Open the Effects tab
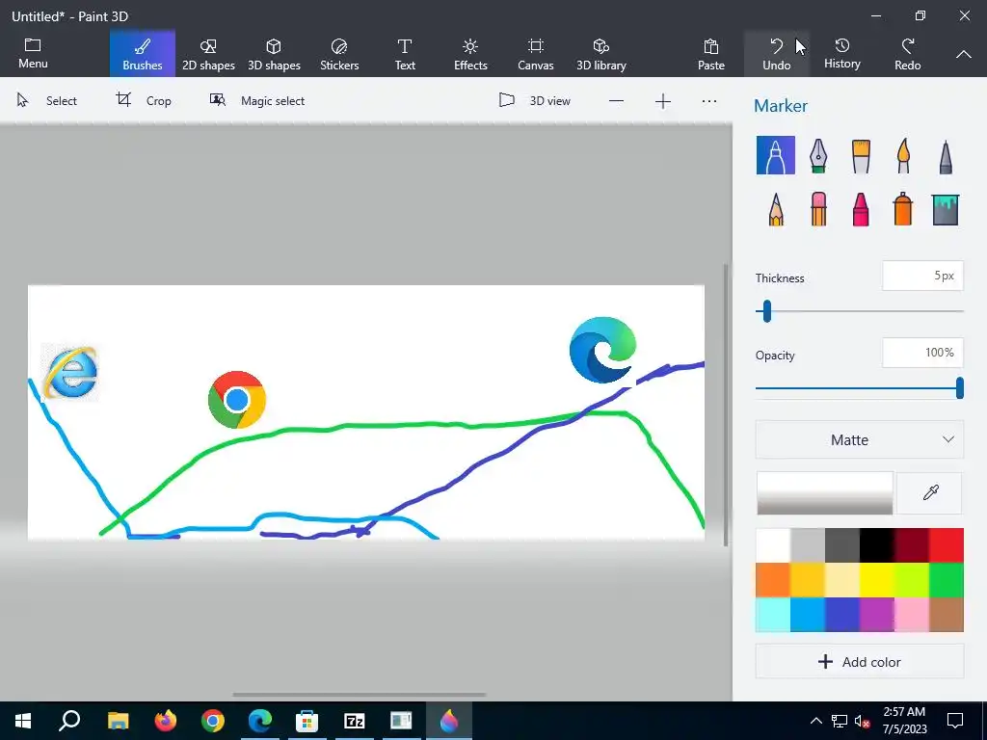 [x=470, y=54]
